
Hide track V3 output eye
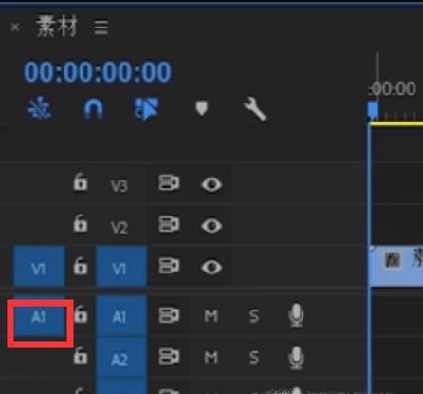coord(211,184)
